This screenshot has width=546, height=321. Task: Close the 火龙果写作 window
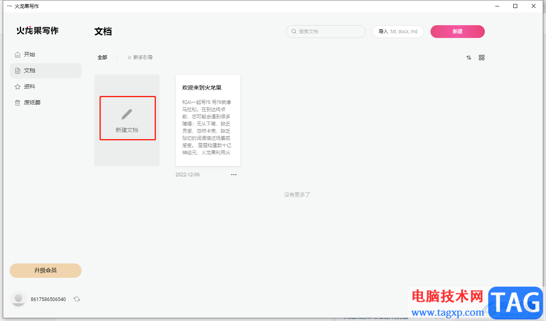coord(534,6)
